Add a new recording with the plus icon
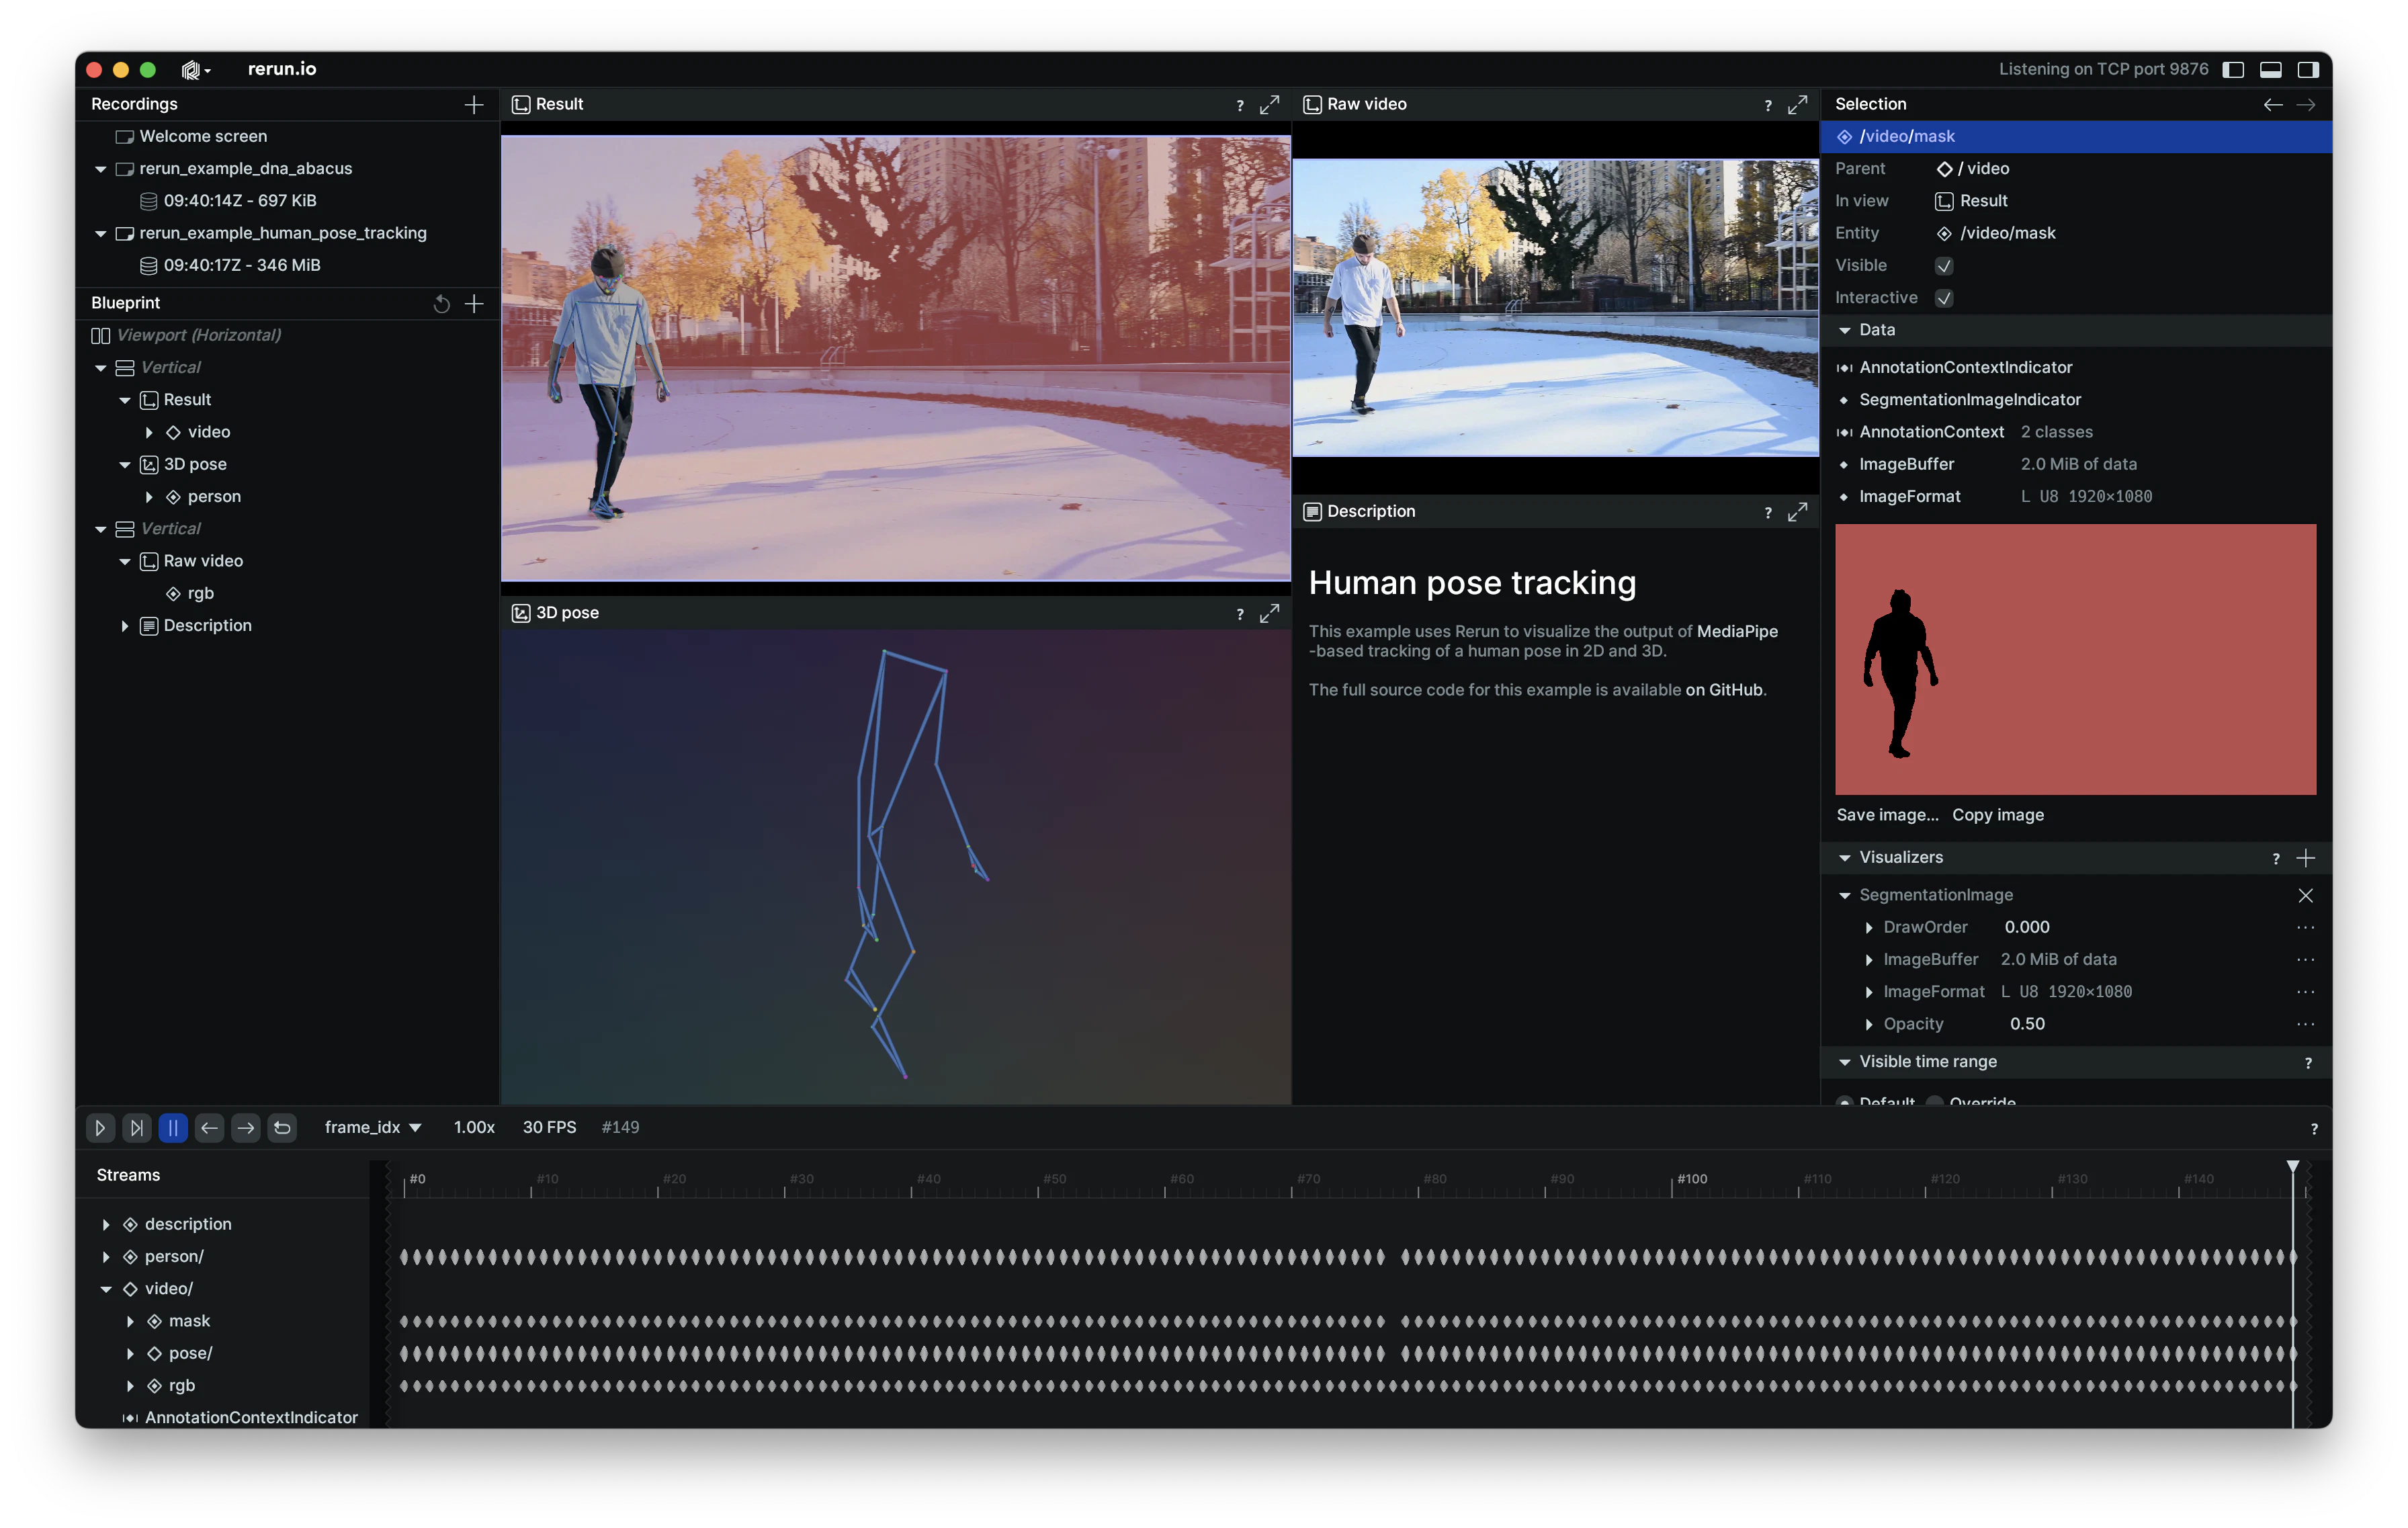 pos(474,104)
